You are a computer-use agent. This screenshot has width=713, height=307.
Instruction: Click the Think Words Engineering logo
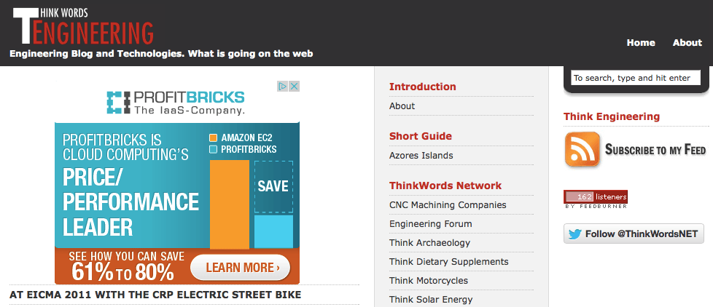point(83,27)
